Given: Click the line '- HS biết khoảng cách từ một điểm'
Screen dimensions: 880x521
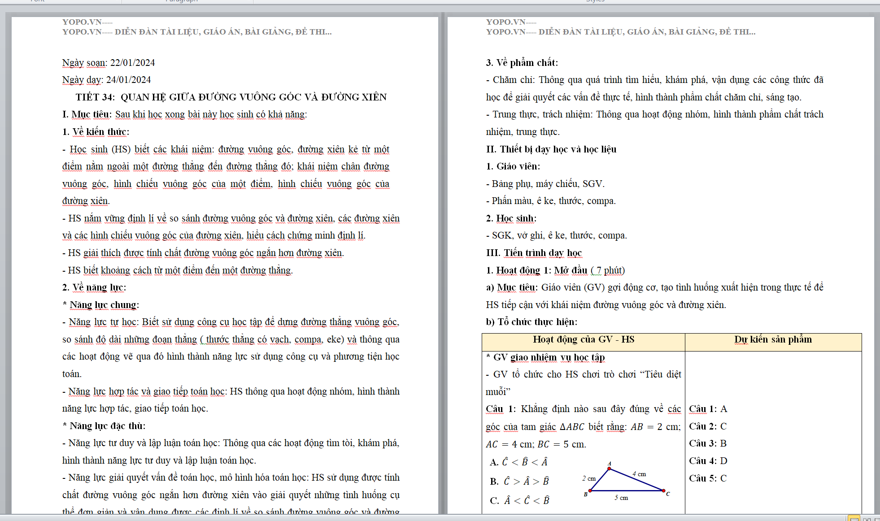Looking at the screenshot, I should click(x=178, y=270).
